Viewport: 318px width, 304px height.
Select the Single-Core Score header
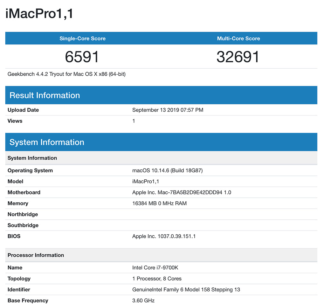tap(82, 38)
